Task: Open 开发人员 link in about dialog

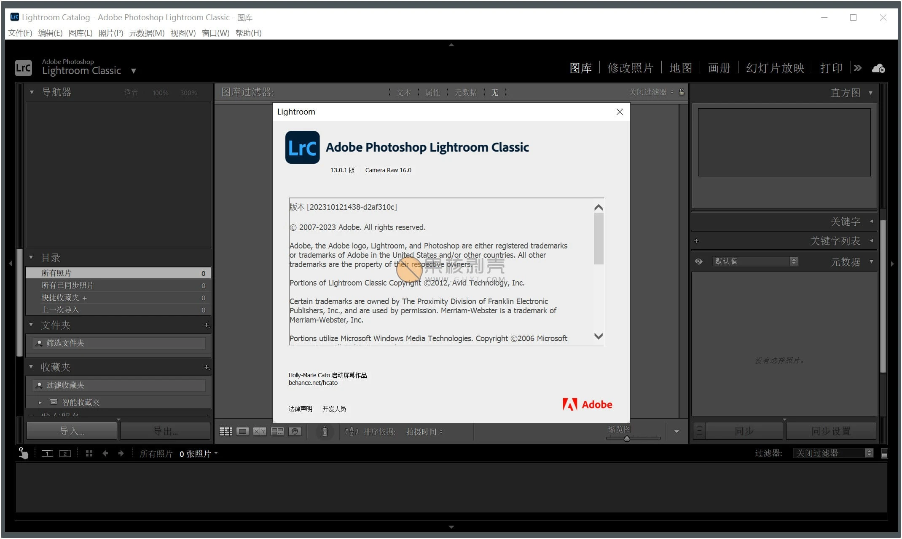Action: (334, 409)
